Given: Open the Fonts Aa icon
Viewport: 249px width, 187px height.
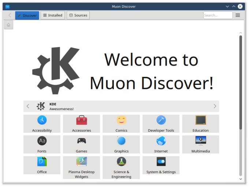Looking at the screenshot, I should (x=42, y=141).
